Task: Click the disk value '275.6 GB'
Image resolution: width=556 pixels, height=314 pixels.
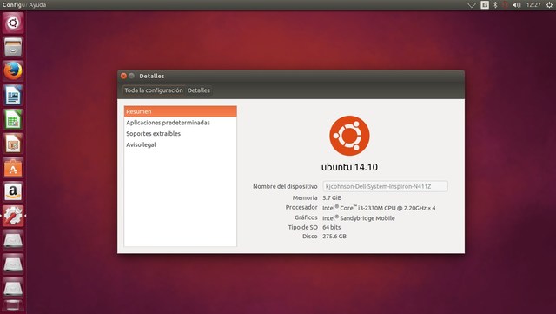Action: tap(334, 237)
